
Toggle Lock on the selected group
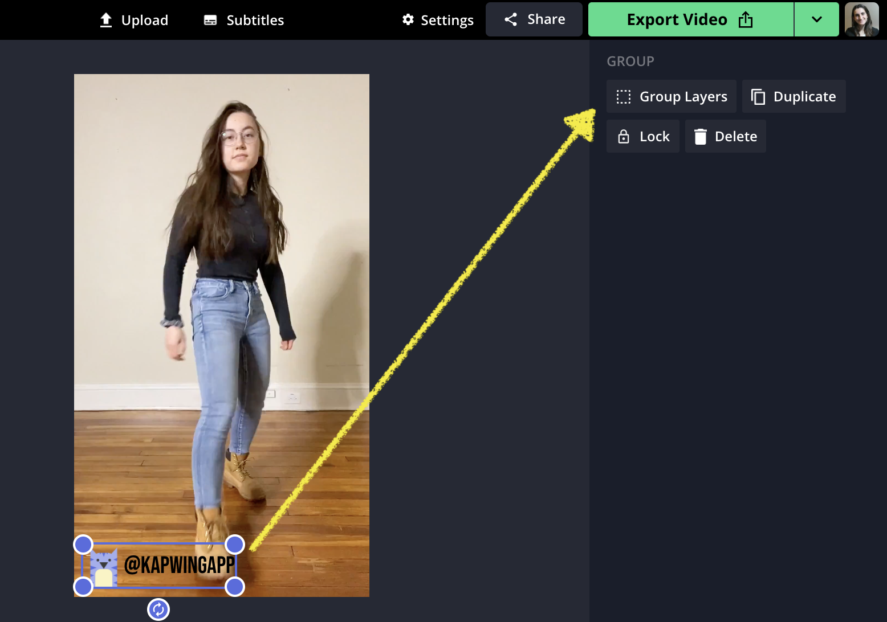tap(643, 137)
